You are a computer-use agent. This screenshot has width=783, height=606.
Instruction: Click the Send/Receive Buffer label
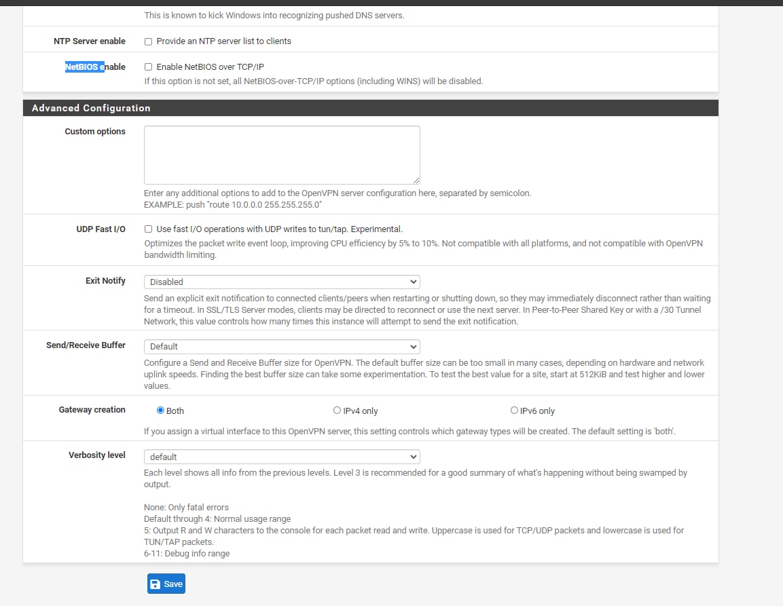tap(86, 345)
